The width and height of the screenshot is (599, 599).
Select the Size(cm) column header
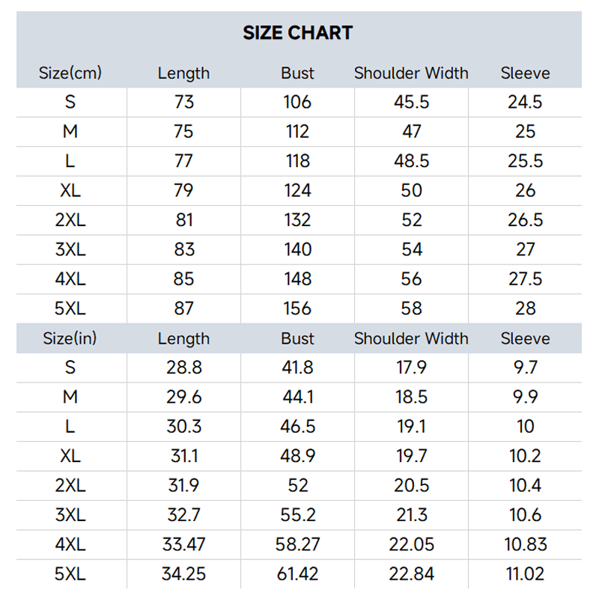[70, 73]
